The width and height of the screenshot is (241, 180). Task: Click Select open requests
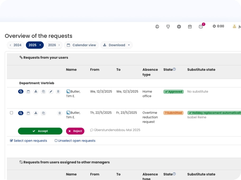pyautogui.click(x=29, y=141)
